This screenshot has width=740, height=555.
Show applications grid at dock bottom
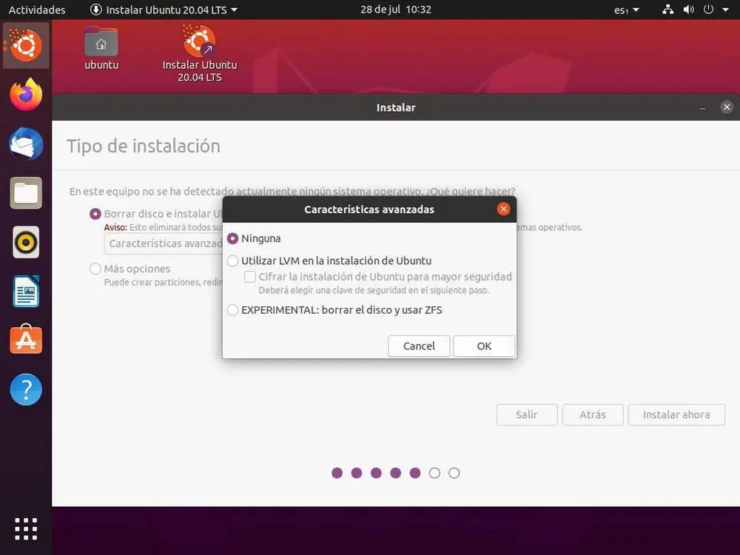click(x=26, y=528)
